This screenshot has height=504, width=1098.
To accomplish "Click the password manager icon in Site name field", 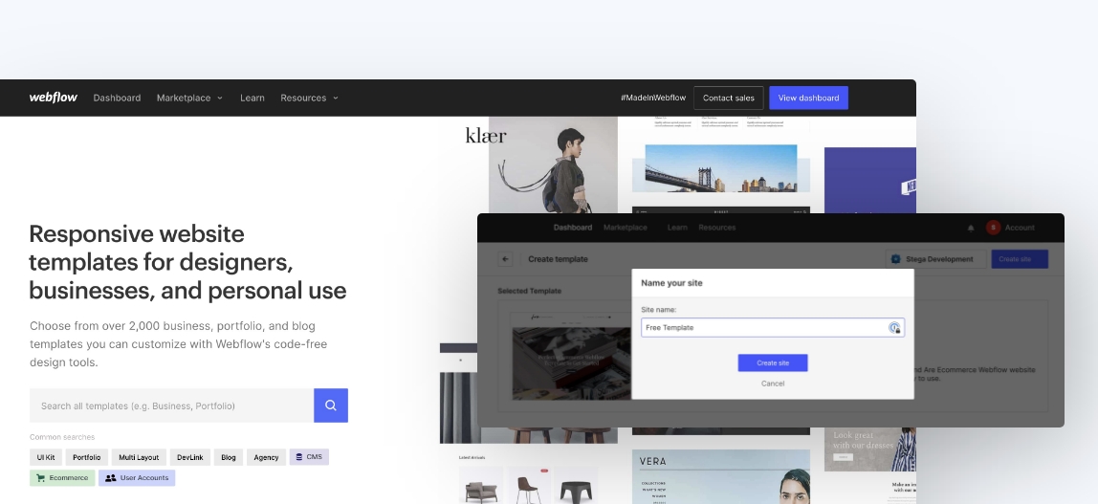I will coord(894,328).
